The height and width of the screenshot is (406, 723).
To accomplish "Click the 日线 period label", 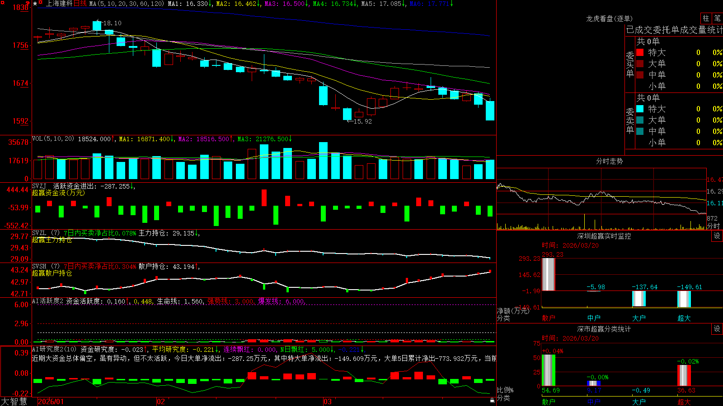I will click(80, 4).
